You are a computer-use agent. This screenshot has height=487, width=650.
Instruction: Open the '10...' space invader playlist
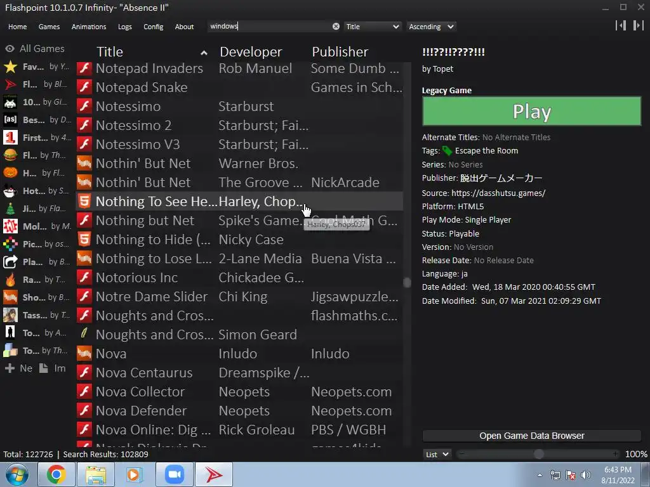pyautogui.click(x=36, y=102)
